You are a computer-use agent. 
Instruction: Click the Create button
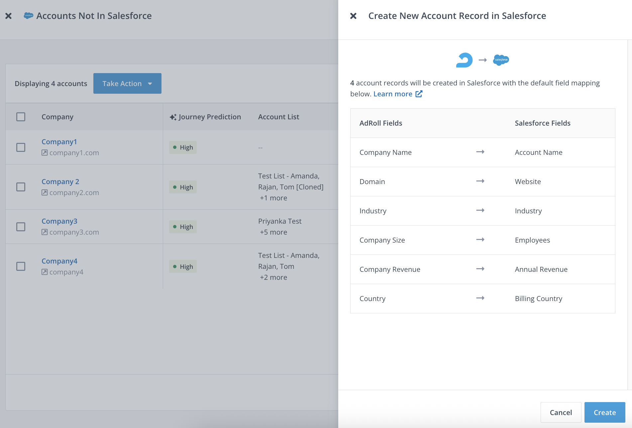coord(605,412)
